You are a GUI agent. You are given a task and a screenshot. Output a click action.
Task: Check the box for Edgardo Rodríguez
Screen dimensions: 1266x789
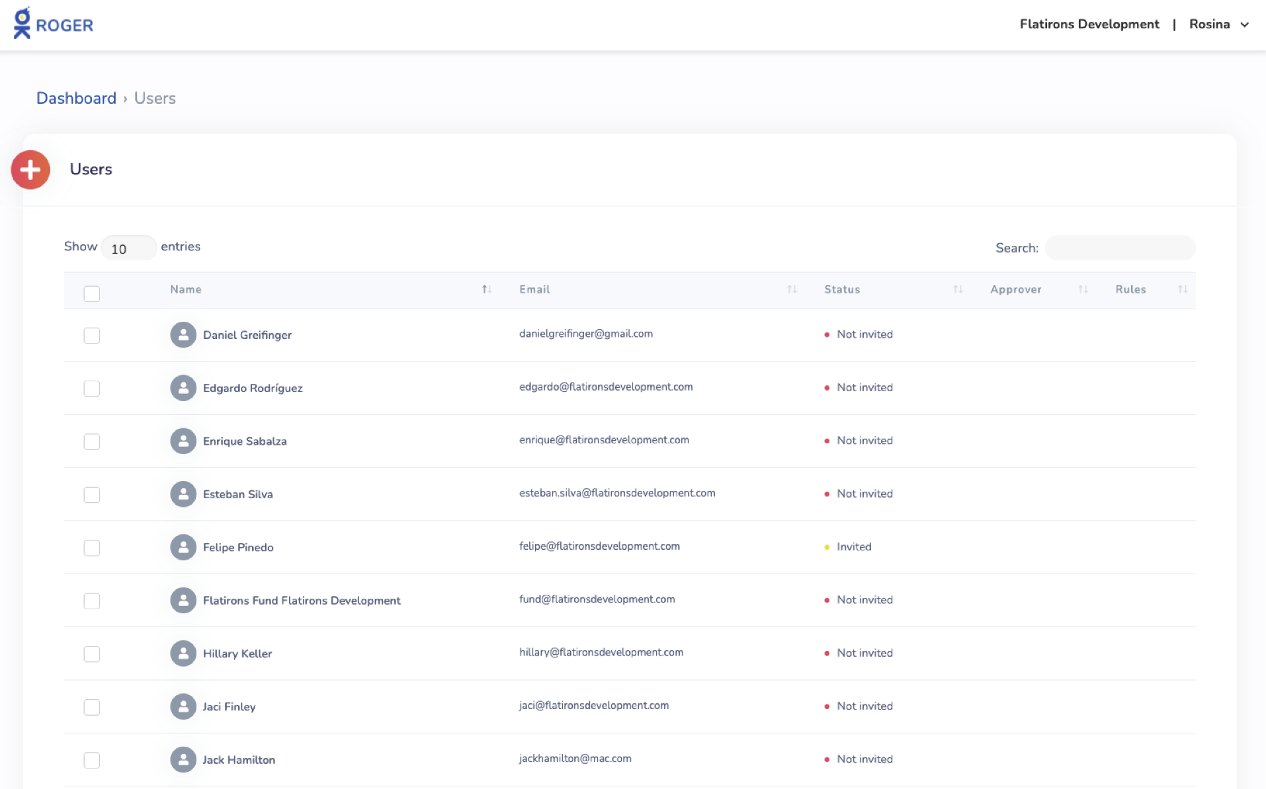coord(92,389)
